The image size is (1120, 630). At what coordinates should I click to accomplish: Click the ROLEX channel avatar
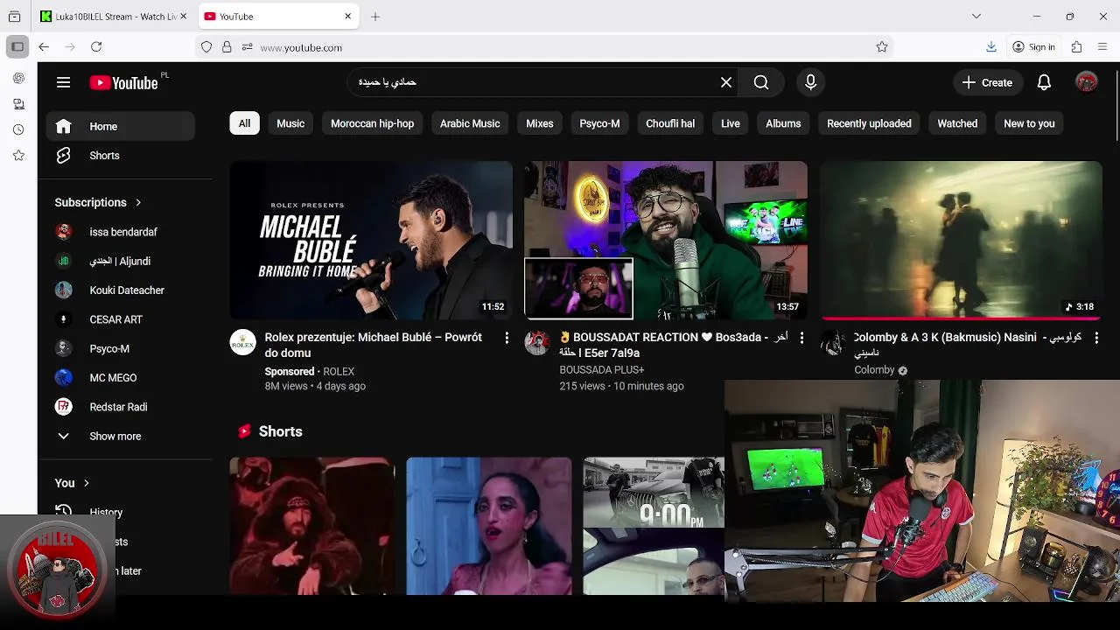click(242, 342)
